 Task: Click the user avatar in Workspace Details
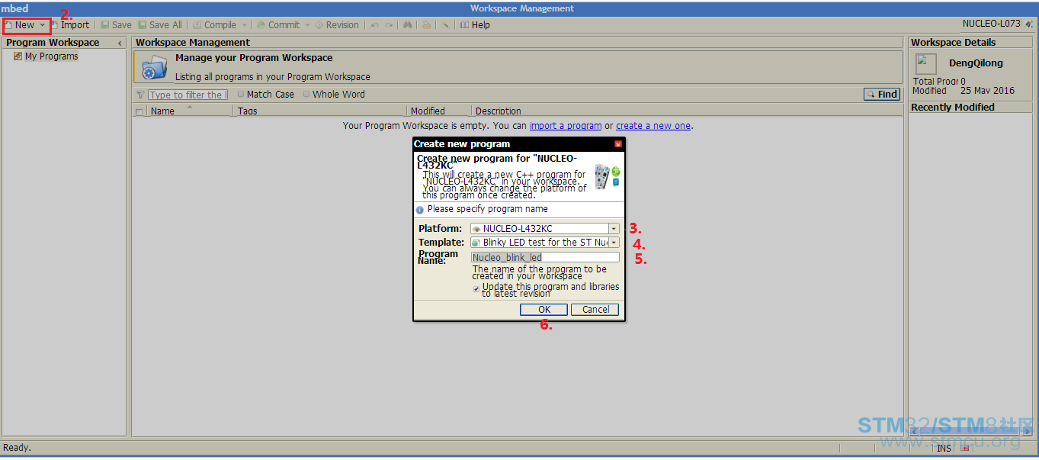pos(926,64)
